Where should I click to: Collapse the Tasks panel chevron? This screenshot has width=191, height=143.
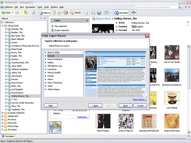coord(87,21)
